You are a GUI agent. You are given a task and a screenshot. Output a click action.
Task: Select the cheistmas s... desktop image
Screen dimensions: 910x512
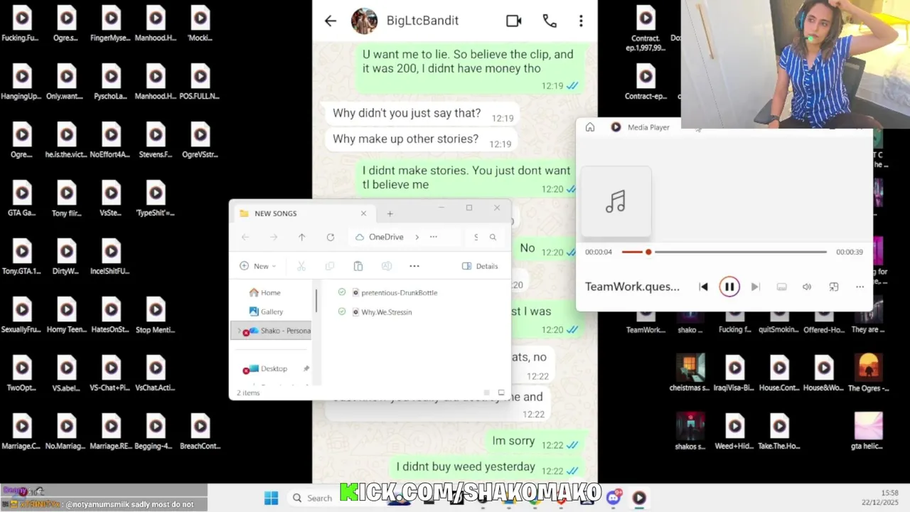pyautogui.click(x=690, y=374)
